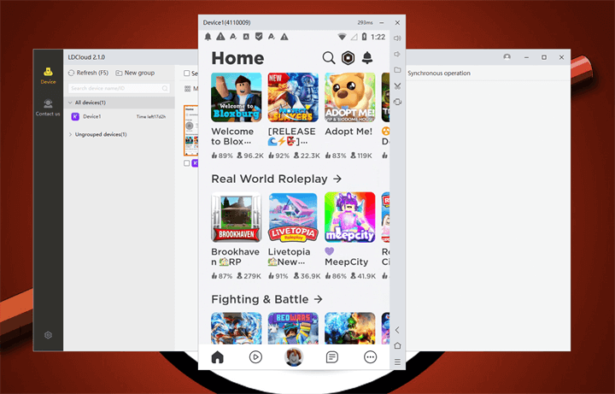Click the 293ms latency indicator

click(366, 23)
